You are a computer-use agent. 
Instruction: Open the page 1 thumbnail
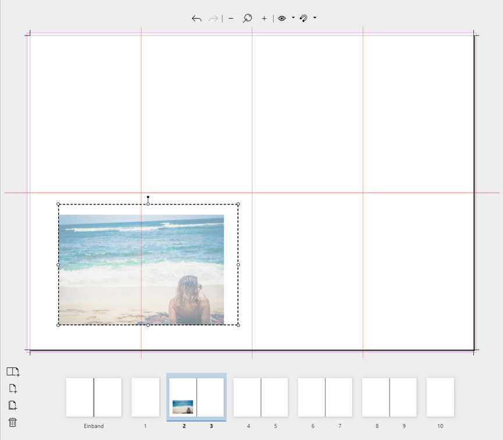145,398
